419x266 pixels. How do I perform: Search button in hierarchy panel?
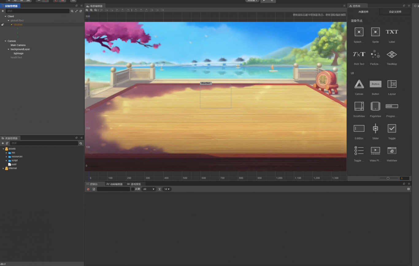pyautogui.click(x=72, y=11)
